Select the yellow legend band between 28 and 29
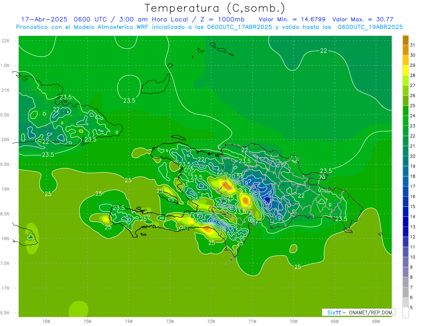Image resolution: width=422 pixels, height=326 pixels. pyautogui.click(x=405, y=70)
